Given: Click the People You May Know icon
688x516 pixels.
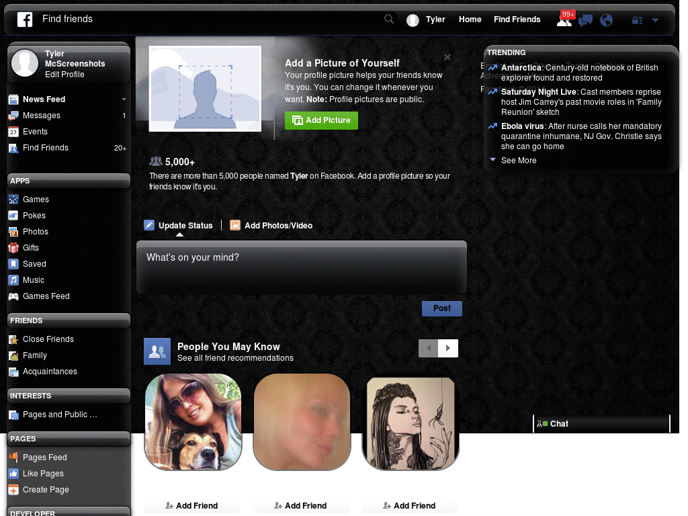Looking at the screenshot, I should pyautogui.click(x=157, y=351).
